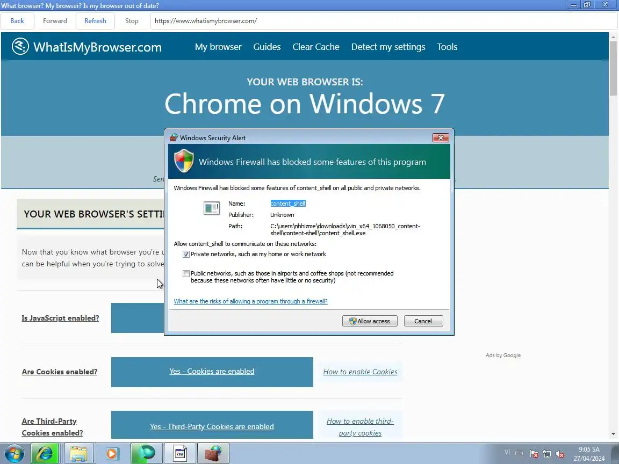Click the firewall alert taskbar icon
The width and height of the screenshot is (619, 464).
tap(213, 453)
